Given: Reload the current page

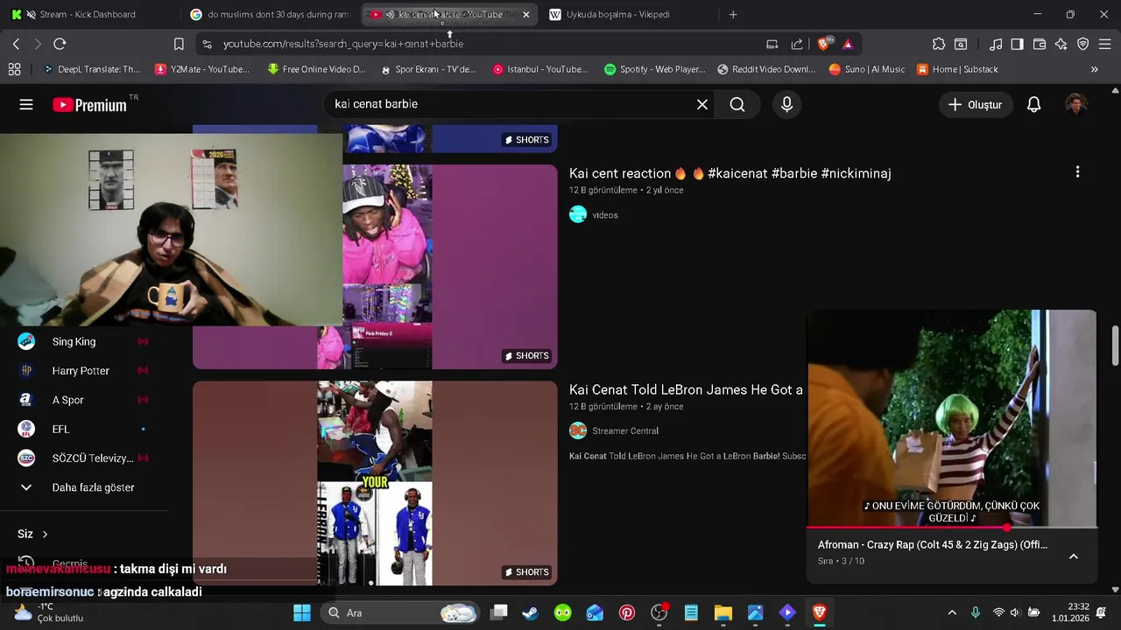Looking at the screenshot, I should (60, 44).
